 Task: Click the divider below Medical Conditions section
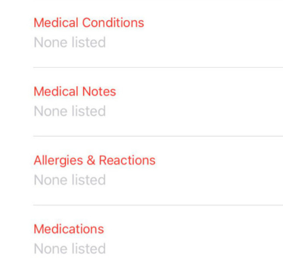click(x=158, y=67)
